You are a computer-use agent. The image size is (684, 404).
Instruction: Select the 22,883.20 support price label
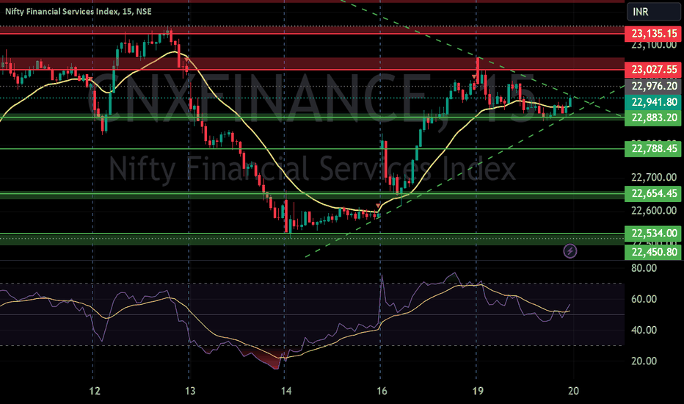pos(653,118)
